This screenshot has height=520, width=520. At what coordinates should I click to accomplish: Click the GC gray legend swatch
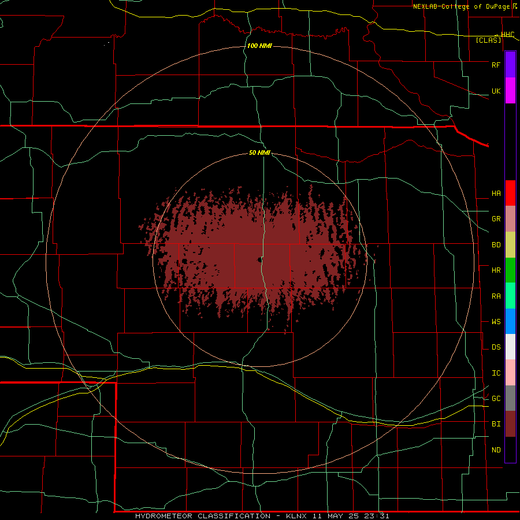[510, 398]
